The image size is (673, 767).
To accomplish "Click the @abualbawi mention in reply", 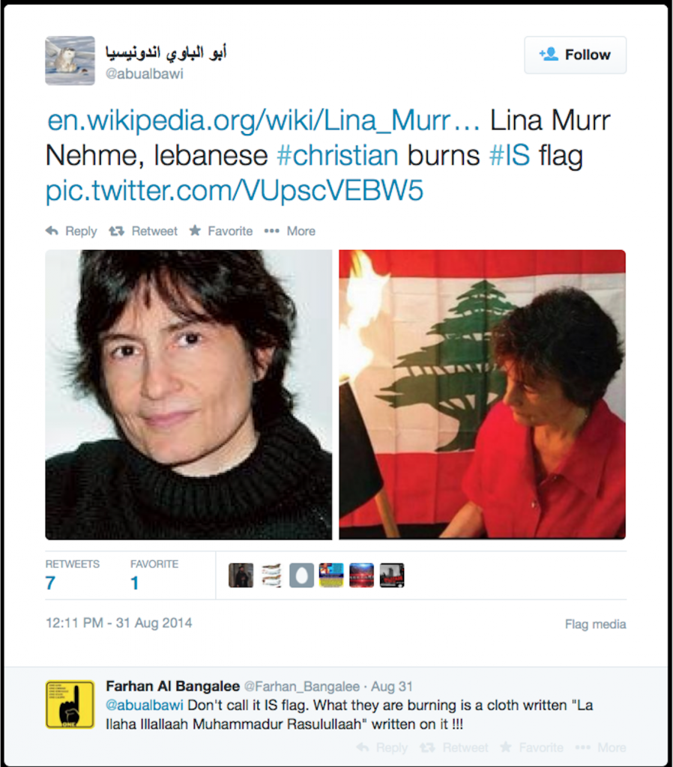I will [145, 706].
